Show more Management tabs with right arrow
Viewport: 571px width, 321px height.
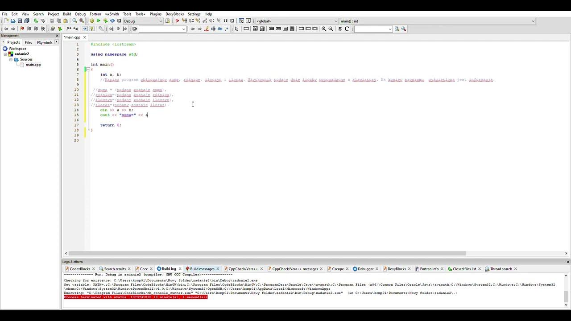[x=57, y=42]
